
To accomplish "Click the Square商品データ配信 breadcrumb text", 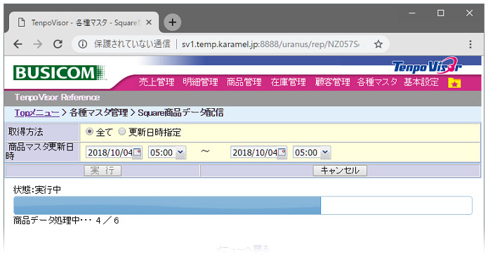I will point(180,112).
